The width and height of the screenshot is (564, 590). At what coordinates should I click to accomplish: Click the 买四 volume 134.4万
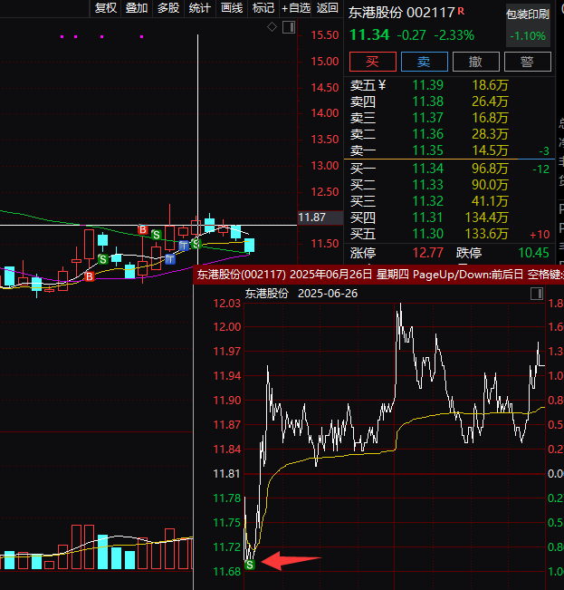click(486, 218)
